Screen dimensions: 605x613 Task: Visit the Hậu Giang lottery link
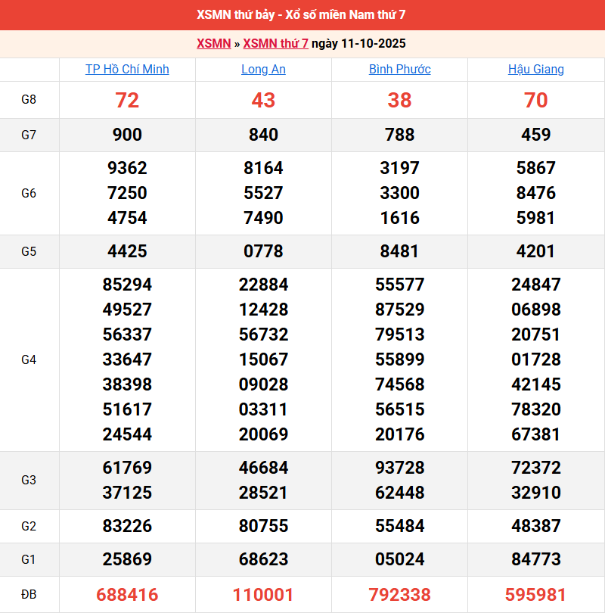tap(535, 69)
